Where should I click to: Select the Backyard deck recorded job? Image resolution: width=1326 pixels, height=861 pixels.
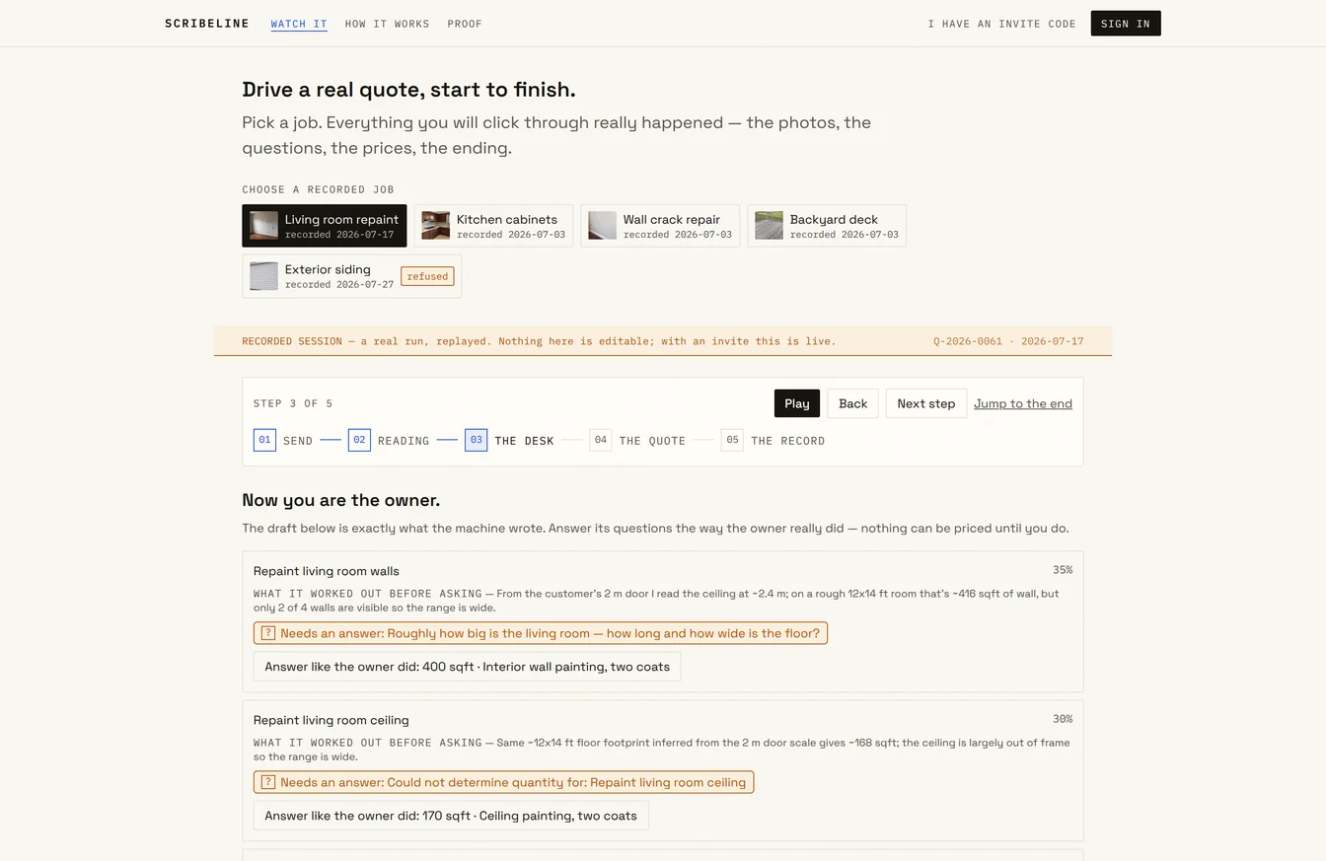point(827,226)
